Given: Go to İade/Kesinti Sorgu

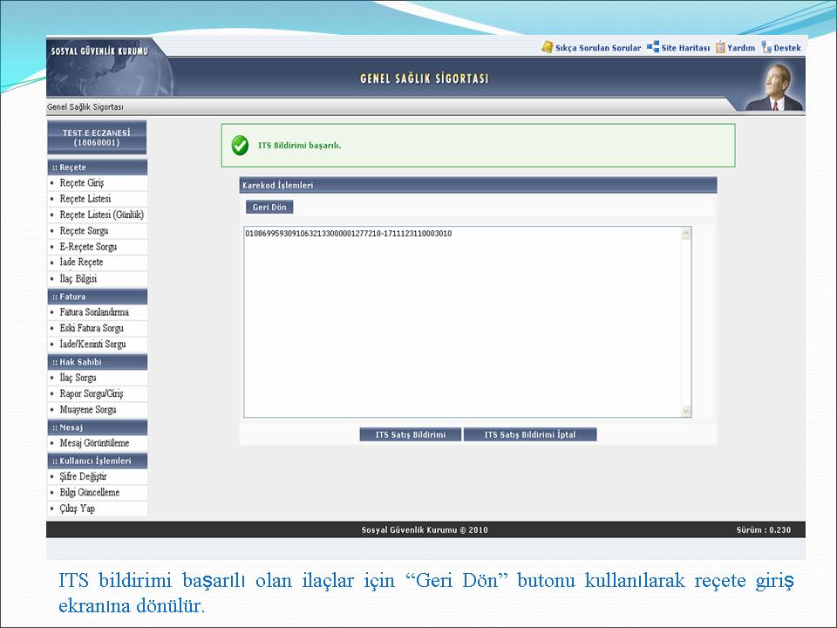Looking at the screenshot, I should tap(92, 345).
